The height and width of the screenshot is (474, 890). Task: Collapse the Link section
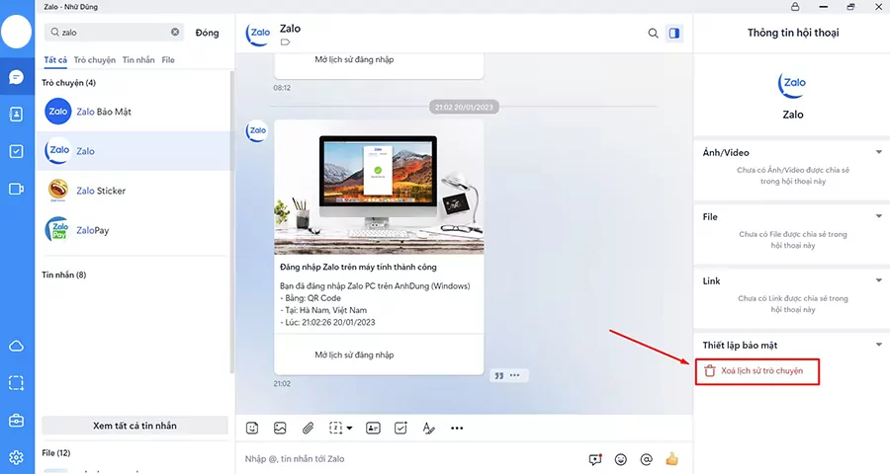coord(879,280)
